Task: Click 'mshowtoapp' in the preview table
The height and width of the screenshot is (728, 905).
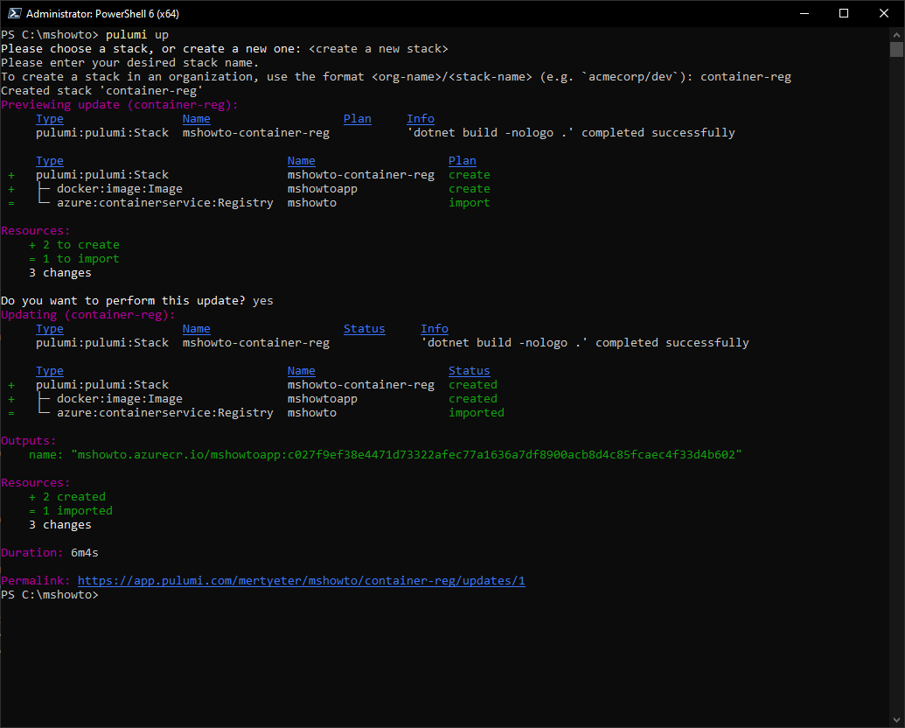Action: (323, 189)
